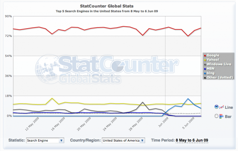Click the line chart icon
Image resolution: width=238 pixels, height=151 pixels.
click(222, 107)
